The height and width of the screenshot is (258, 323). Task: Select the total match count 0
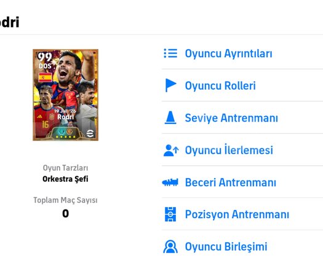[x=65, y=213]
